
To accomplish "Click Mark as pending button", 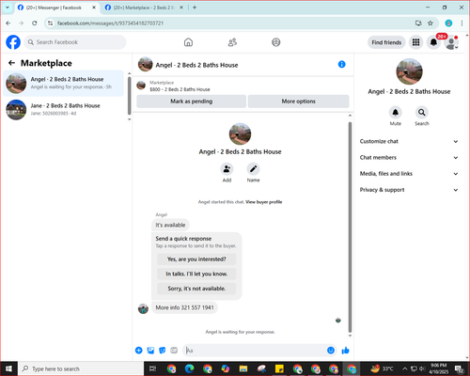I will point(192,102).
